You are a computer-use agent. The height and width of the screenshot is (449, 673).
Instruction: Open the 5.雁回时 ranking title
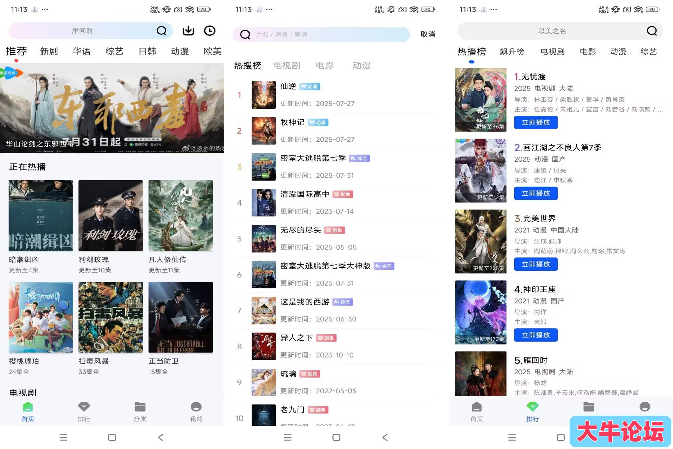pyautogui.click(x=531, y=360)
